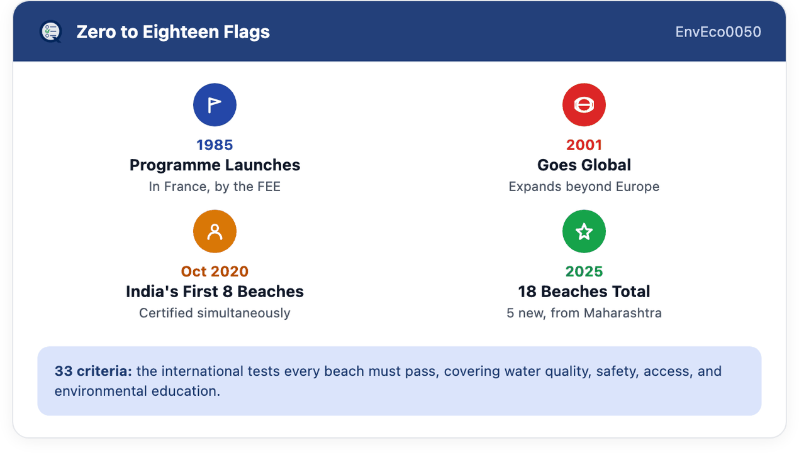Click the checklist logo icon in header
The height and width of the screenshot is (453, 799).
tap(50, 31)
